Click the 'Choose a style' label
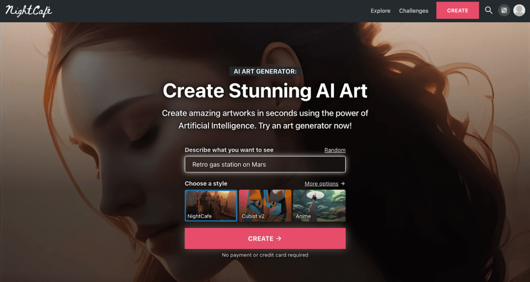Viewport: 530px width, 282px height. [x=206, y=183]
